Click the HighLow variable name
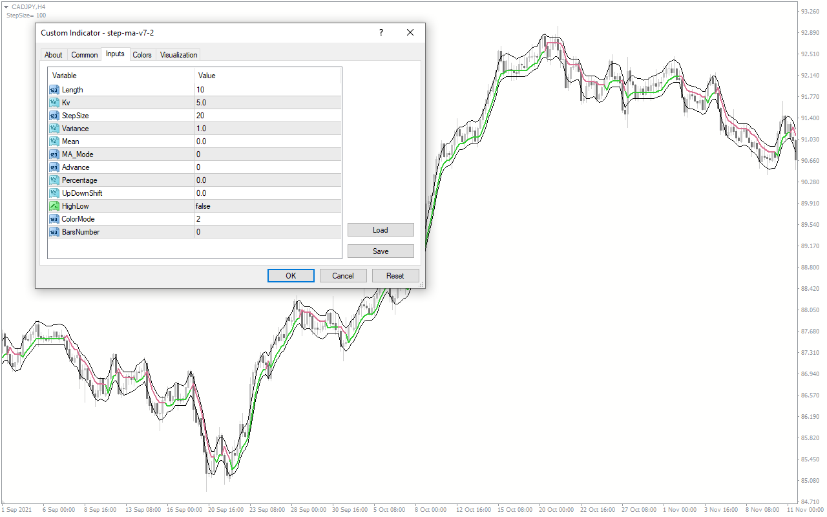The image size is (827, 517). click(x=75, y=206)
